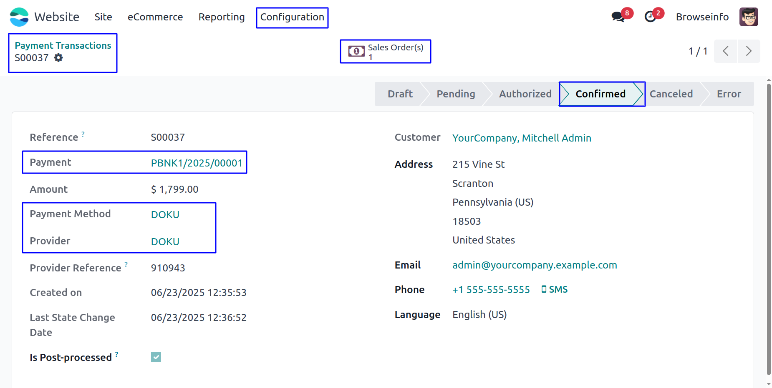Open the Configuration menu
Image resolution: width=772 pixels, height=388 pixels.
click(x=292, y=17)
